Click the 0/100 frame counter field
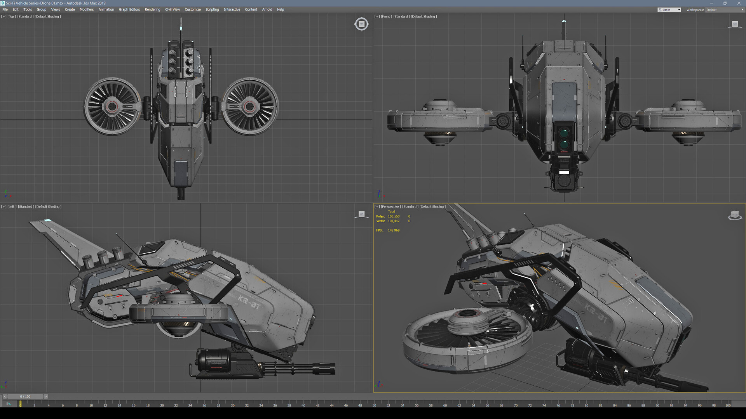Viewport: 746px width, 419px height. point(24,396)
